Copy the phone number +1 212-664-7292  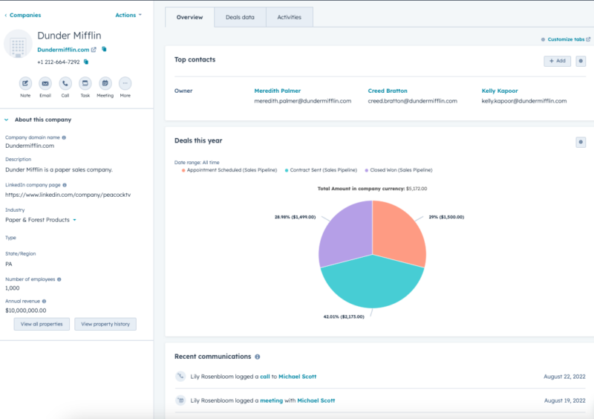(x=86, y=62)
